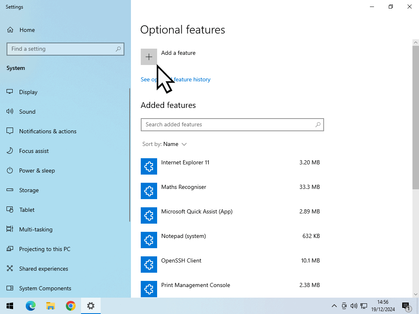Click the vertical scrollbar thumb
Image resolution: width=419 pixels, height=314 pixels.
point(416,117)
